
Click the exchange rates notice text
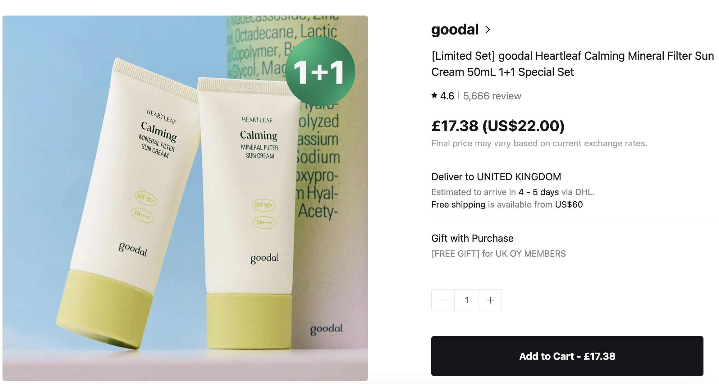click(x=539, y=143)
